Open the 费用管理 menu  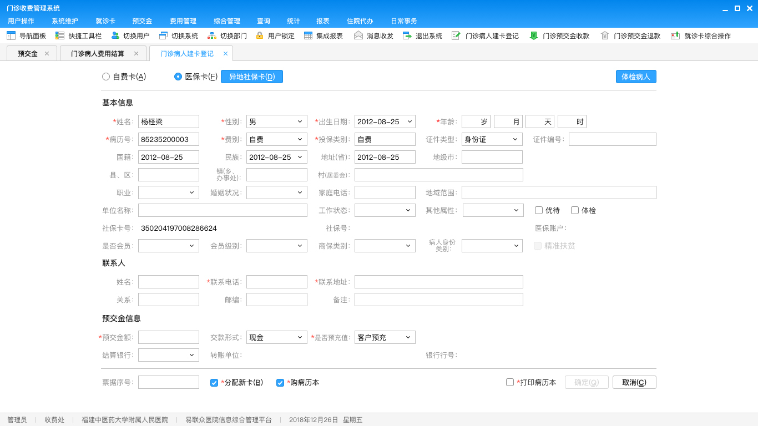pyautogui.click(x=183, y=21)
